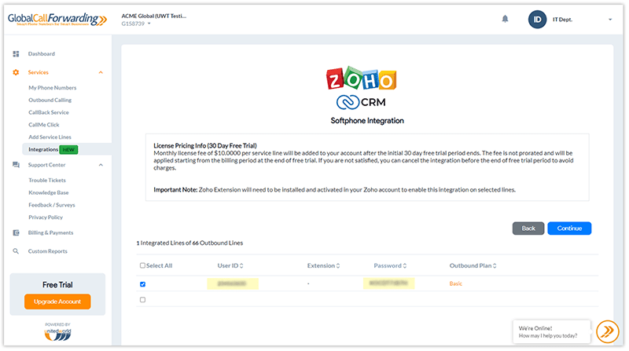
Task: Open My Phone Numbers
Action: 52,88
